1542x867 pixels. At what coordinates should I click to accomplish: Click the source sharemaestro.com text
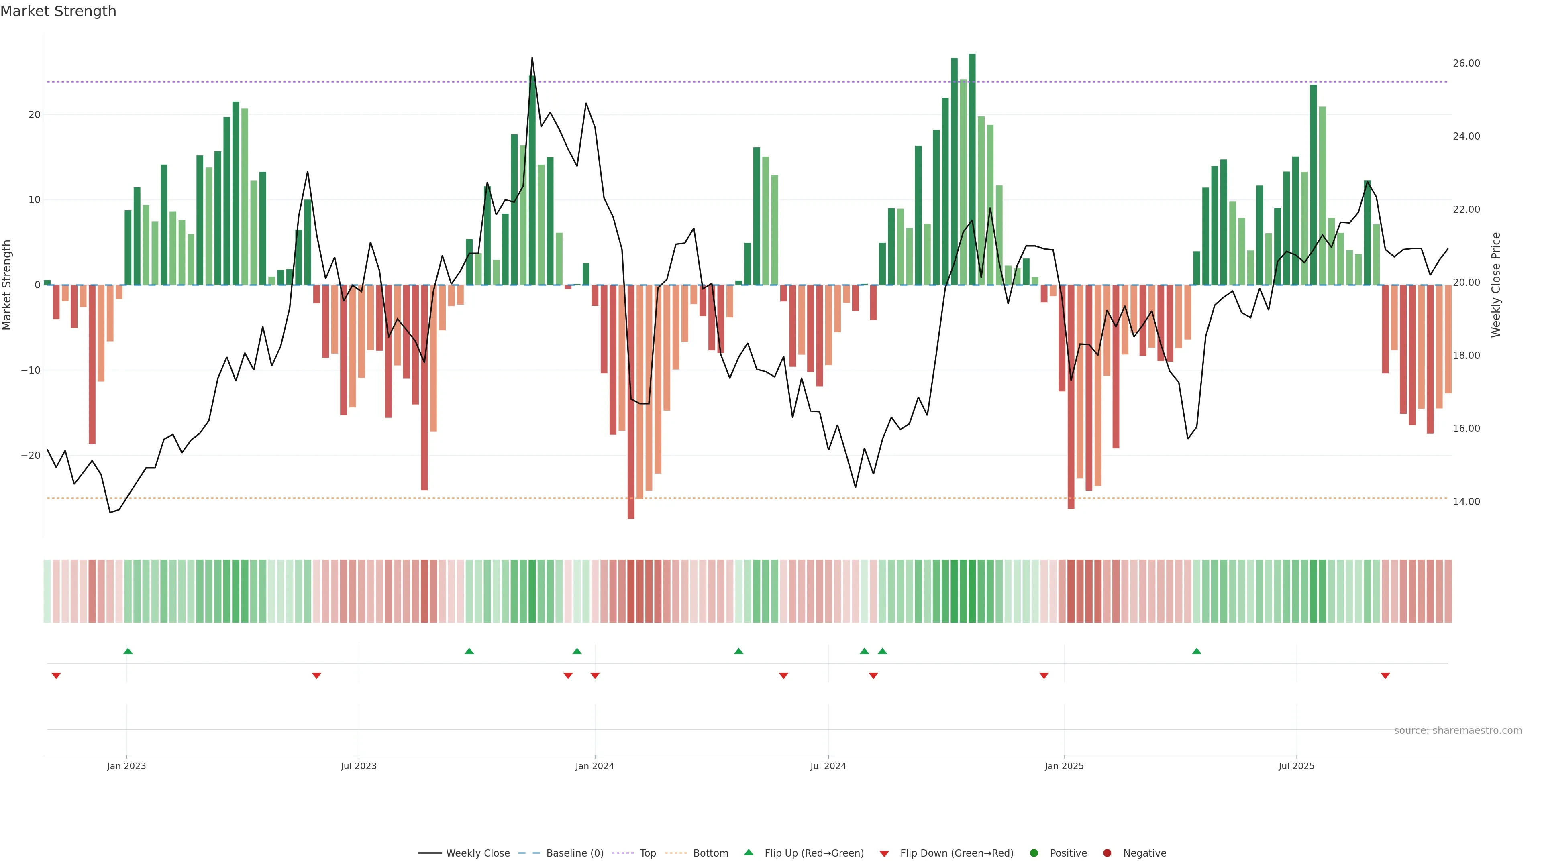(1458, 731)
